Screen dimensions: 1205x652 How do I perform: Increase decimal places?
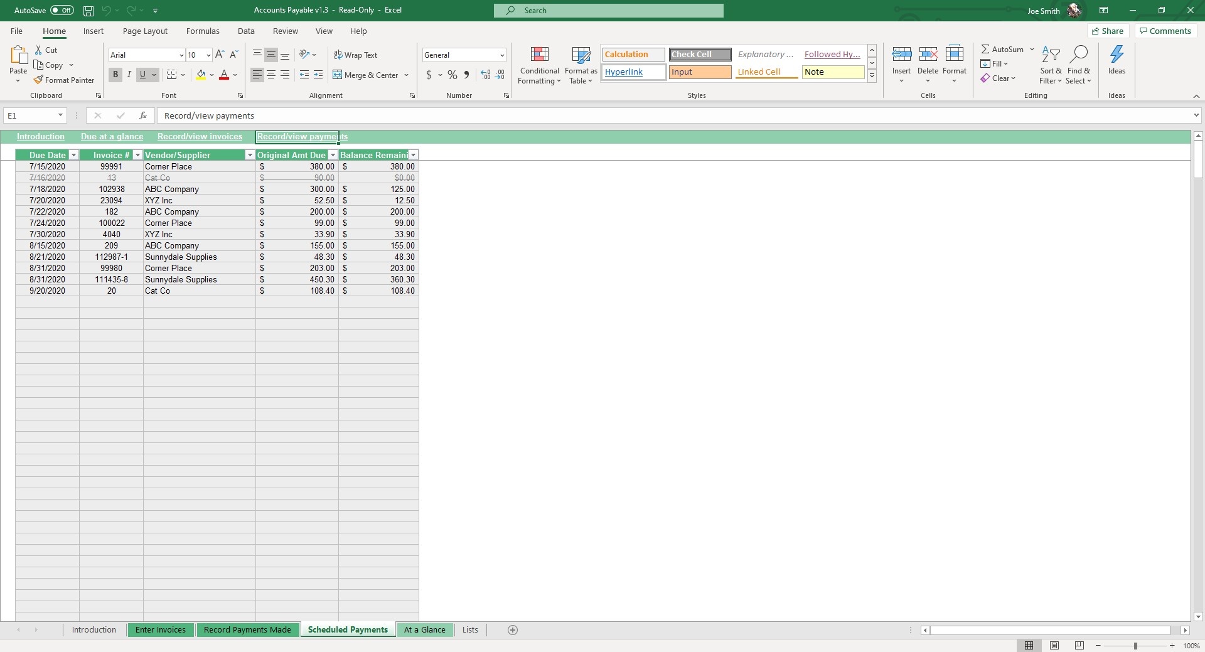(486, 75)
